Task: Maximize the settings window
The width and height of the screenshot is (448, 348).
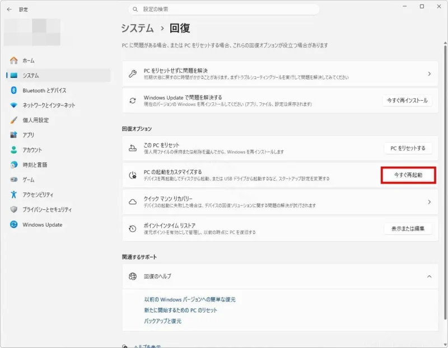Action: [x=422, y=6]
